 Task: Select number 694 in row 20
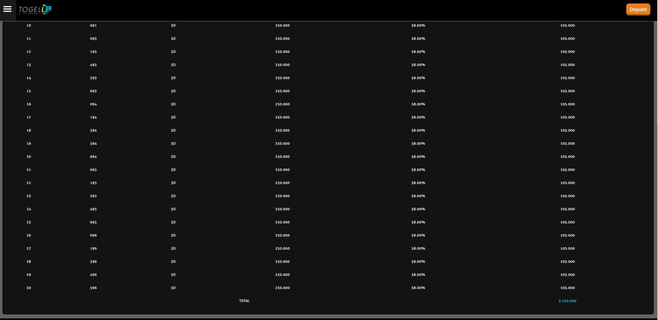[93, 157]
